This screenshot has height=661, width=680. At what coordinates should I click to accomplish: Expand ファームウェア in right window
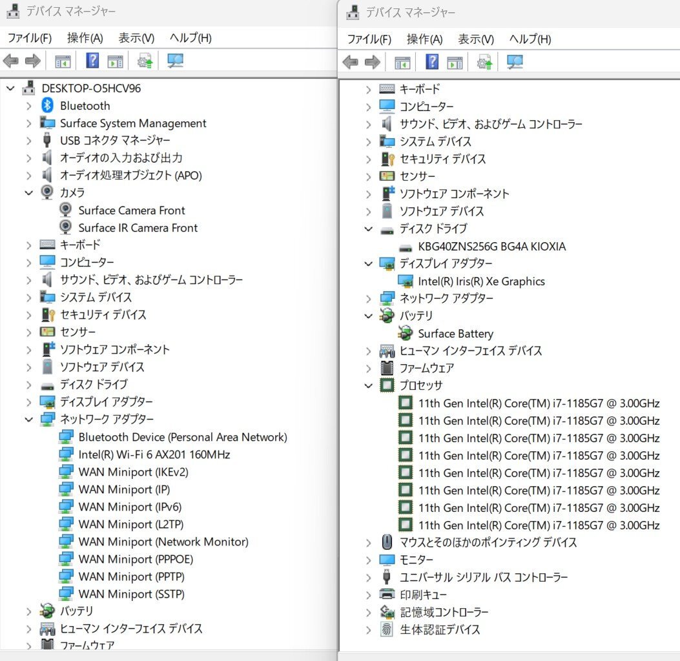point(369,369)
